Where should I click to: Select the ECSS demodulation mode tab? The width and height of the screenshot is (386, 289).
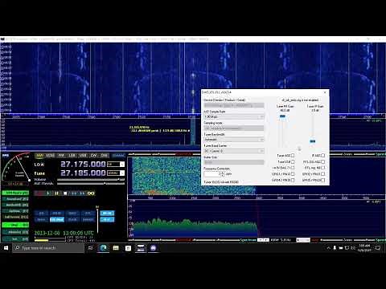(51, 156)
